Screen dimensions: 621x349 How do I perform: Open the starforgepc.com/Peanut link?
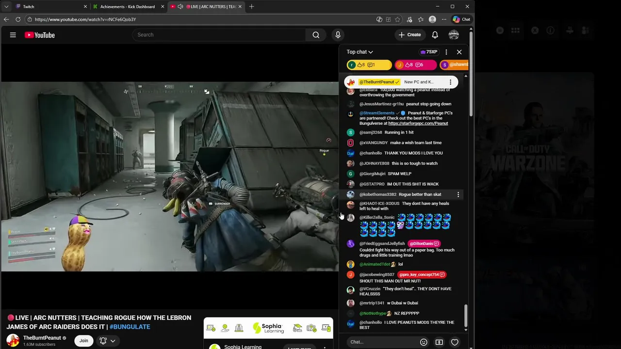(x=418, y=124)
